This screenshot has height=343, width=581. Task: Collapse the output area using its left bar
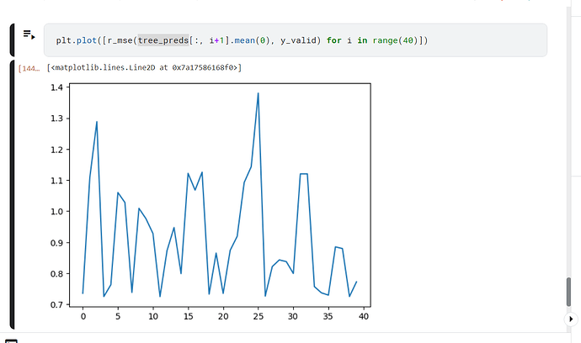pyautogui.click(x=12, y=193)
